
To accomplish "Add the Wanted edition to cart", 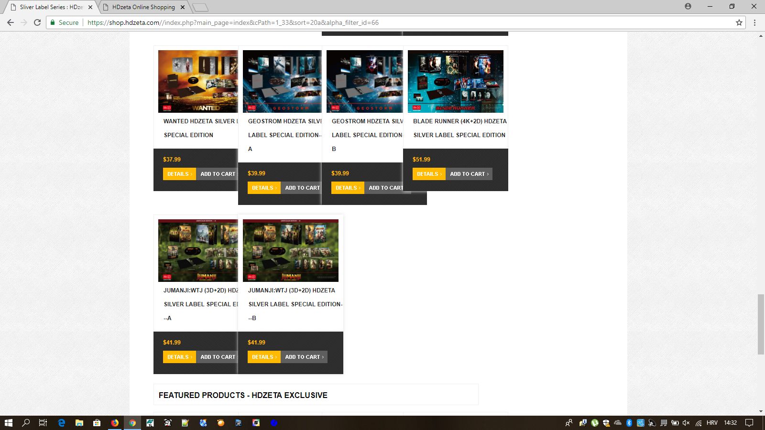I will tap(218, 174).
